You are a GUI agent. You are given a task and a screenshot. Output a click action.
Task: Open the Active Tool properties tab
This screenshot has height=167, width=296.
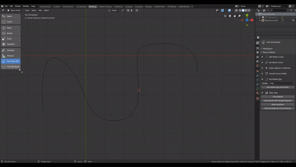click(x=258, y=43)
